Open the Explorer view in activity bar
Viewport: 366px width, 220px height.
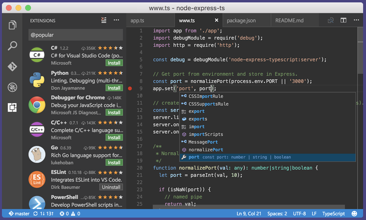(x=13, y=25)
